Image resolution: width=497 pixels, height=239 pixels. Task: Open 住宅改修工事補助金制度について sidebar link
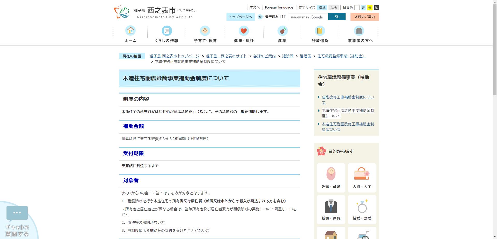(348, 100)
